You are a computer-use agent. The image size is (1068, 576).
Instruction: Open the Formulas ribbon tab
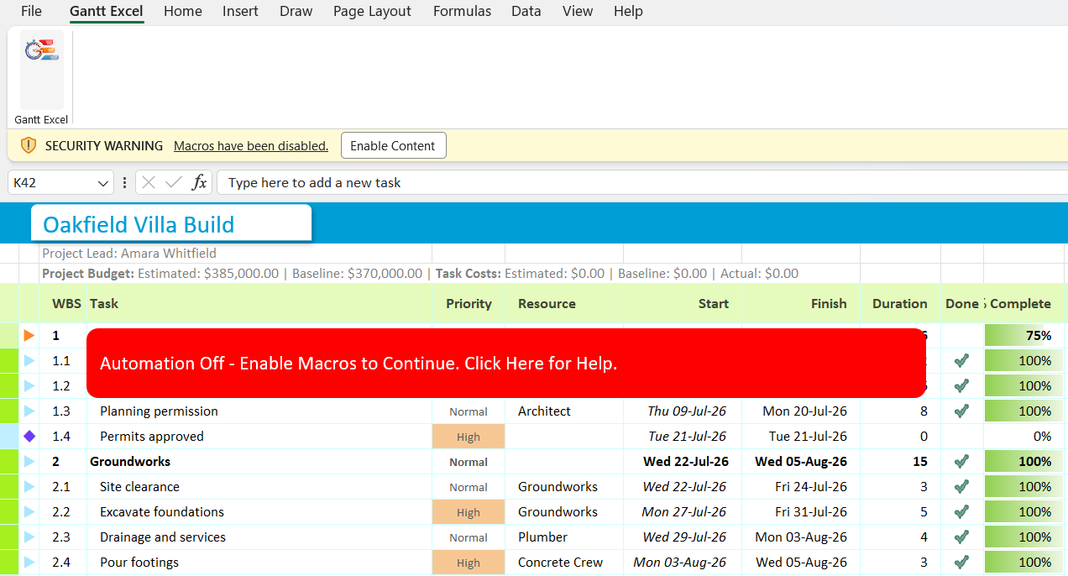pos(463,11)
